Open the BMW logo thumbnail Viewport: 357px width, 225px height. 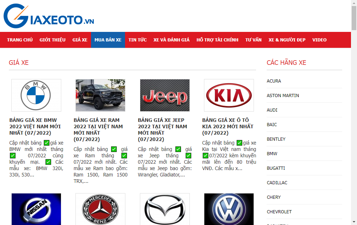tap(36, 95)
